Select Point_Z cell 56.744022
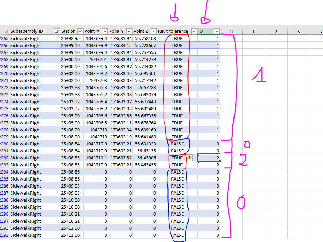Image resolution: width=323 pixels, height=242 pixels. 144,67
